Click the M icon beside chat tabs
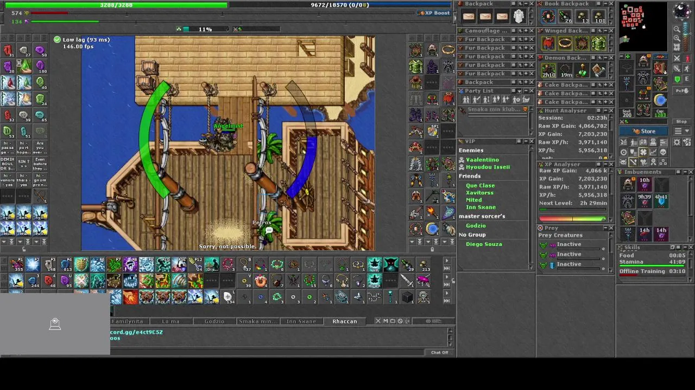Image resolution: width=695 pixels, height=390 pixels. [386, 321]
